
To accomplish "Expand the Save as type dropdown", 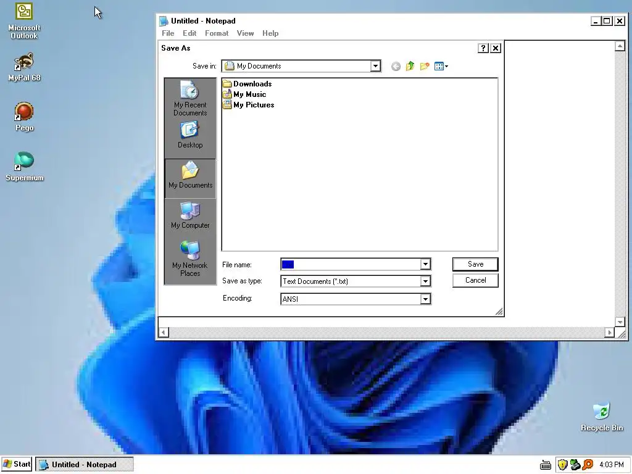I will coord(425,281).
